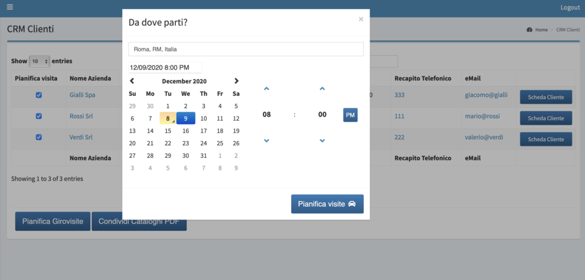This screenshot has width=585, height=280.
Task: Uncheck the Rossi Srl visit checkbox
Action: [x=38, y=116]
